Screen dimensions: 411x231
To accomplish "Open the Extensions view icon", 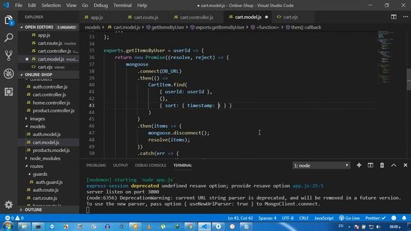I will coord(8,92).
